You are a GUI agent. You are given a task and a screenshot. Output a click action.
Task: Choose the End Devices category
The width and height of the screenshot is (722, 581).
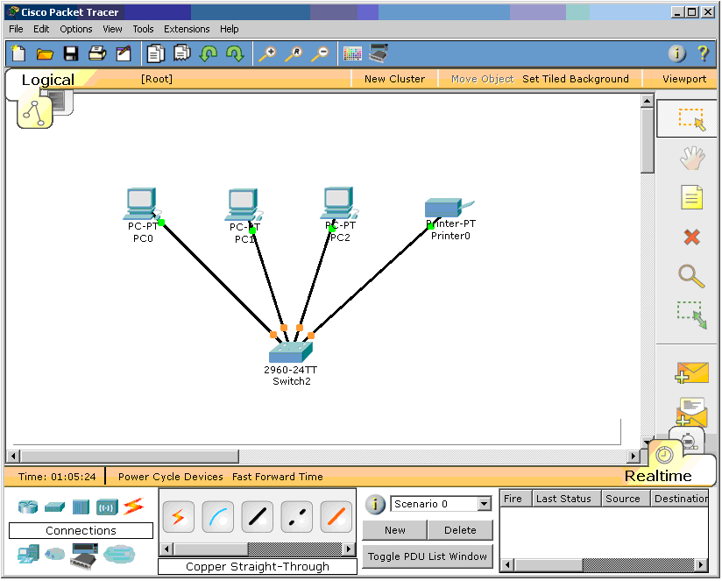pos(29,555)
